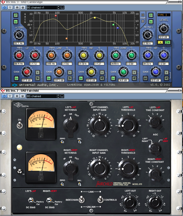Click AGC Left/Right Lat/Vert selector

[155, 148]
